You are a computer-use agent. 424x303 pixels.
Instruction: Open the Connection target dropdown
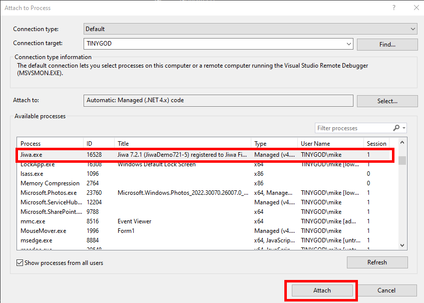tap(349, 44)
